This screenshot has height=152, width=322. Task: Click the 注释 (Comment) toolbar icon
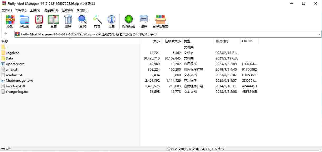coord(144,19)
